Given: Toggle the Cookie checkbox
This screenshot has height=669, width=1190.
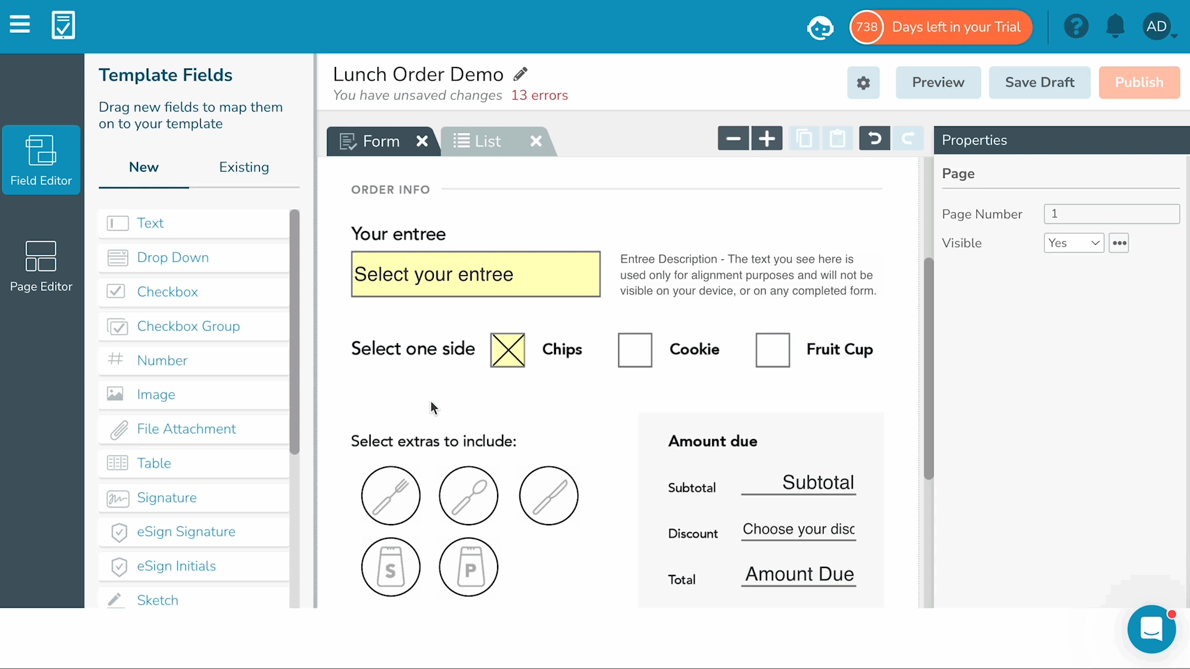Looking at the screenshot, I should (635, 350).
